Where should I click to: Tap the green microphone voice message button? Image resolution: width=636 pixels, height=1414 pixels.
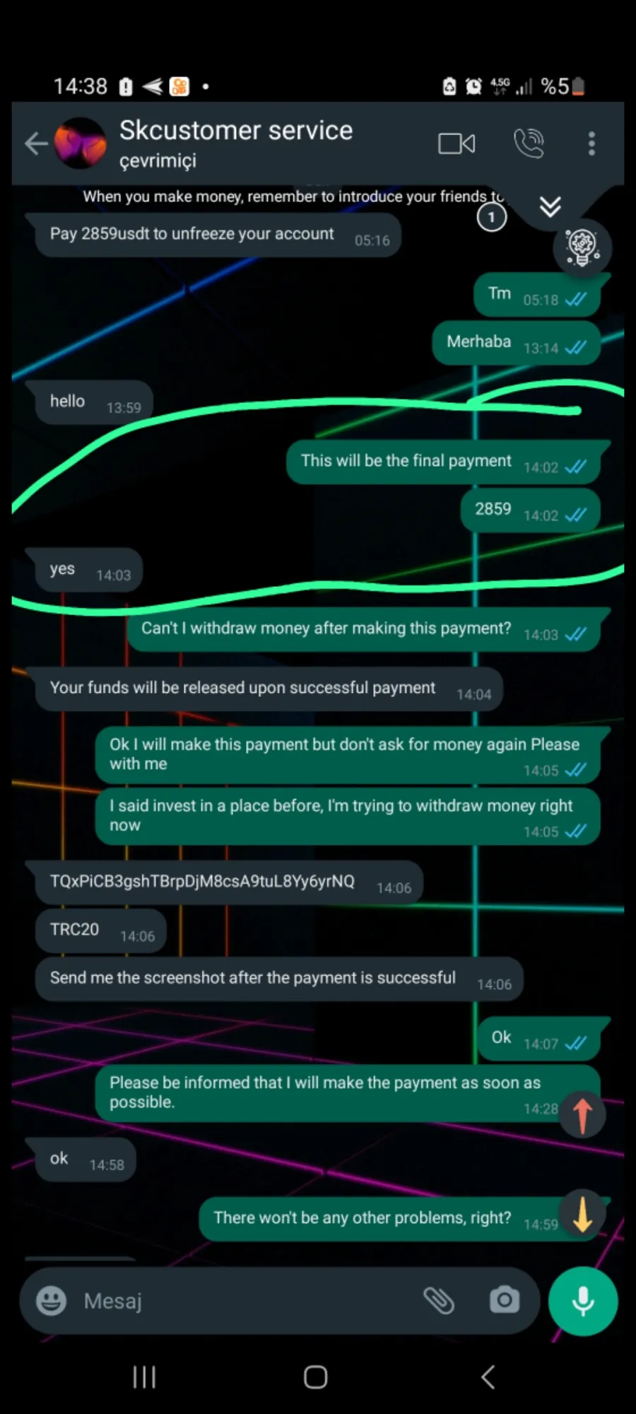click(583, 1301)
